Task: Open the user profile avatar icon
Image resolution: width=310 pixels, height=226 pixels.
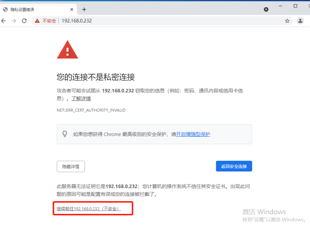Action: 300,21
